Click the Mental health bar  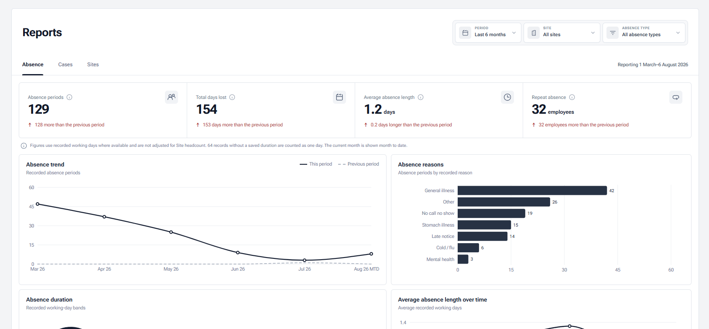click(463, 259)
